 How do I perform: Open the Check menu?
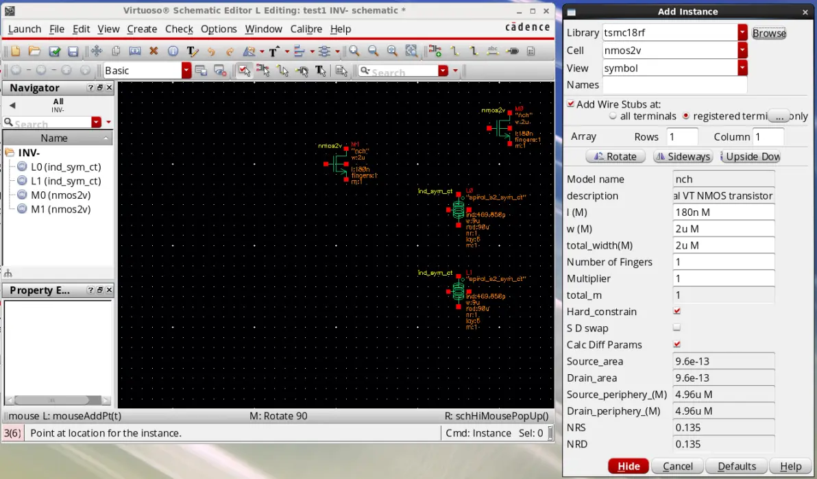pyautogui.click(x=180, y=29)
